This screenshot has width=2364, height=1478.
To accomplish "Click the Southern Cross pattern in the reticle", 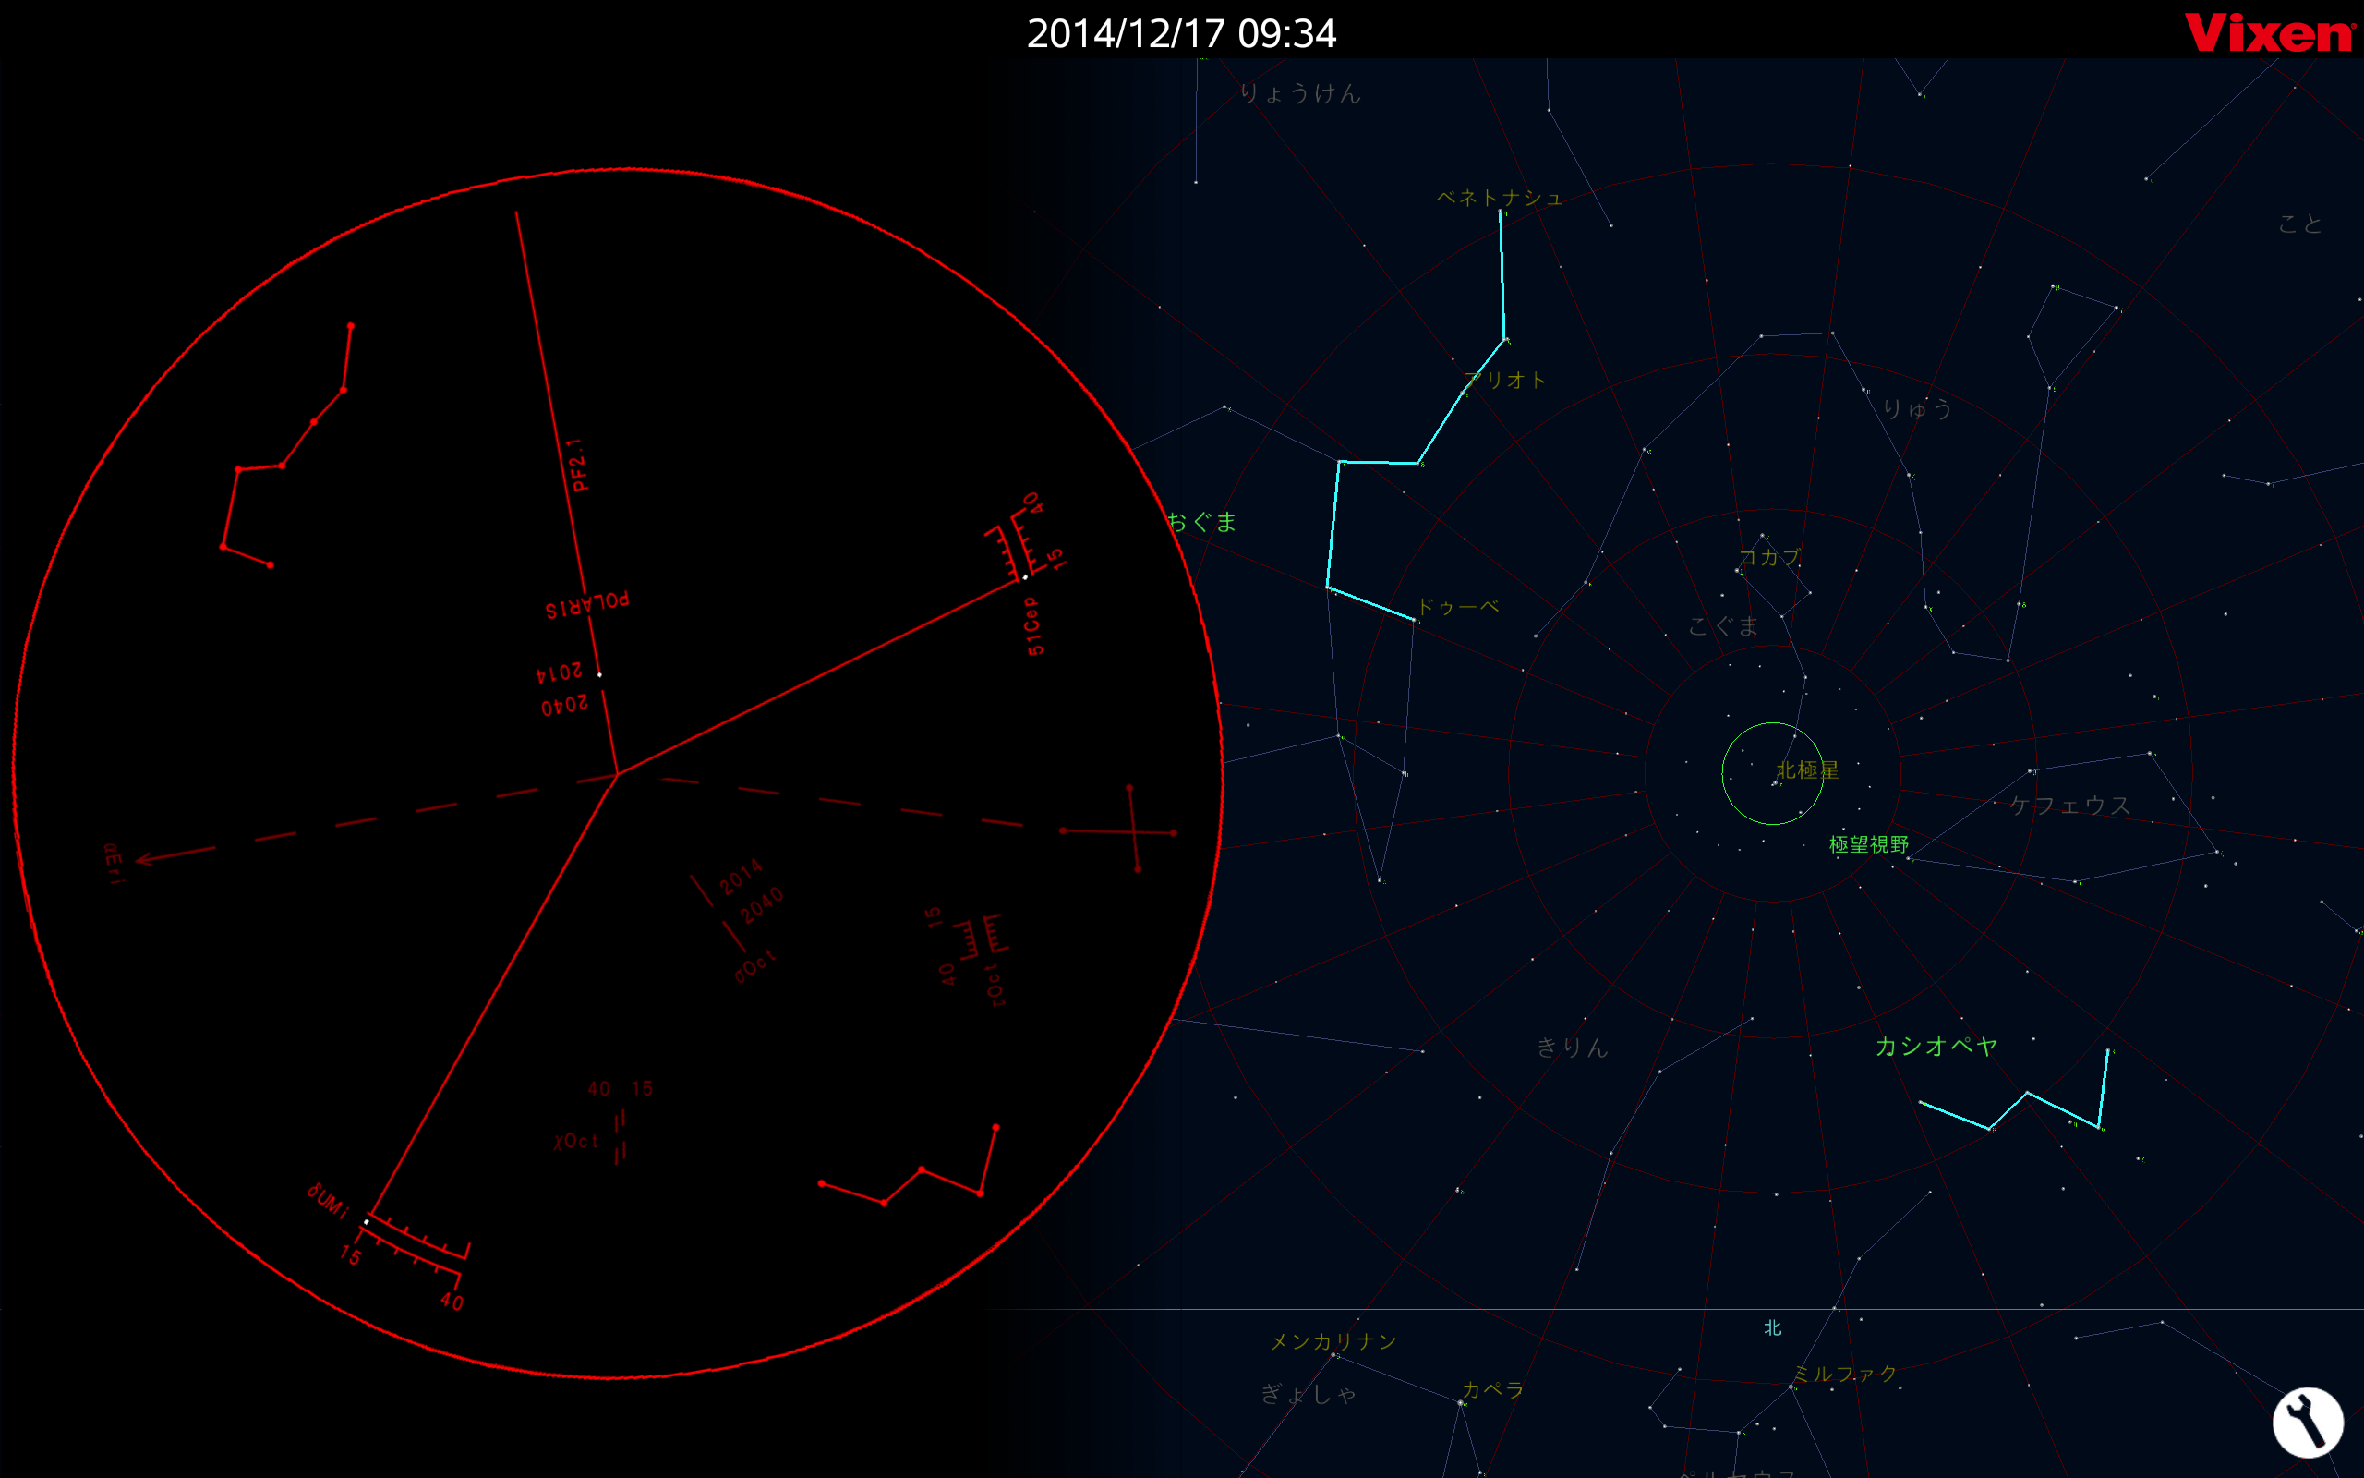I will (1119, 829).
